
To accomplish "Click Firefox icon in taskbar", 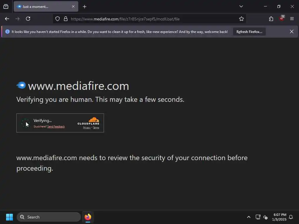I will 88,217.
